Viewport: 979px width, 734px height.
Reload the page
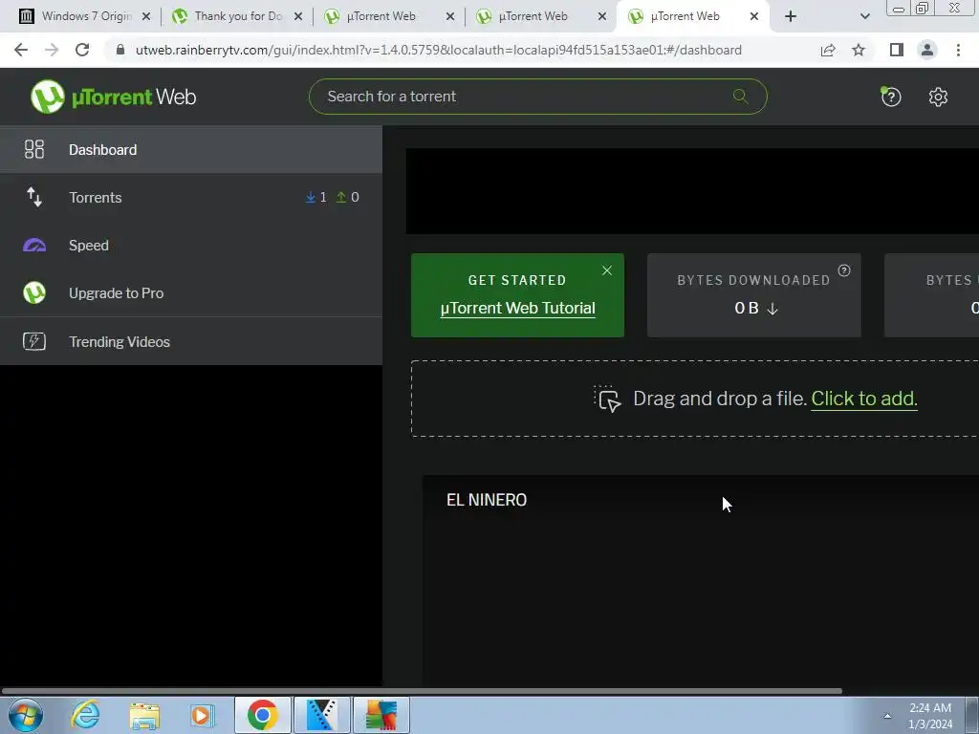coord(82,50)
